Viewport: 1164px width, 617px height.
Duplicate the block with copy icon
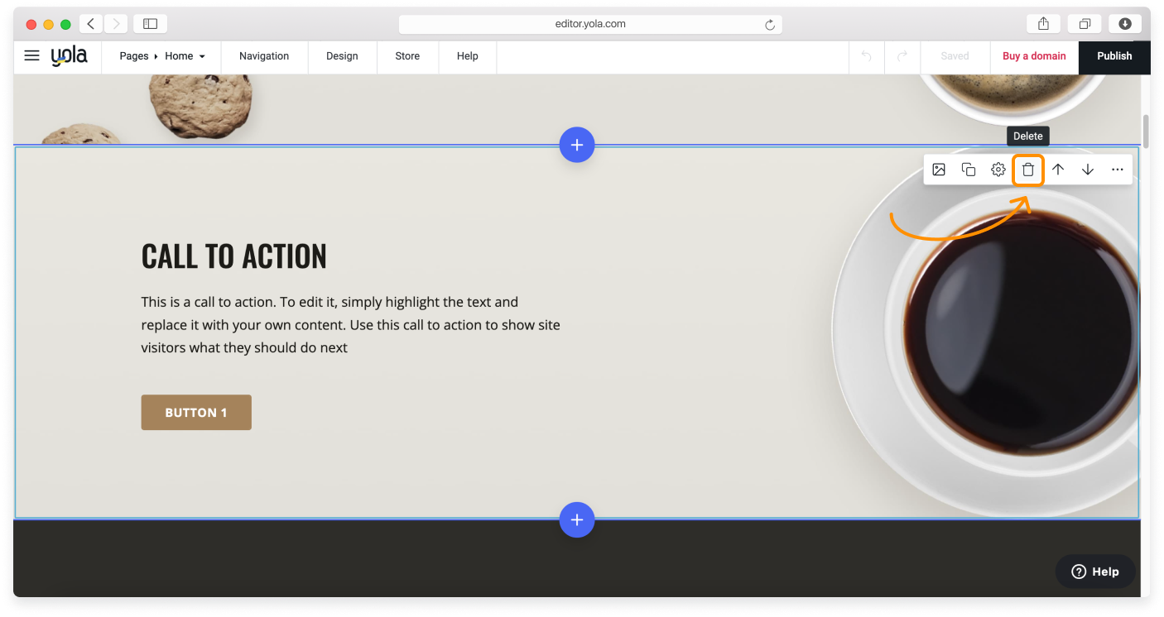[x=968, y=170]
